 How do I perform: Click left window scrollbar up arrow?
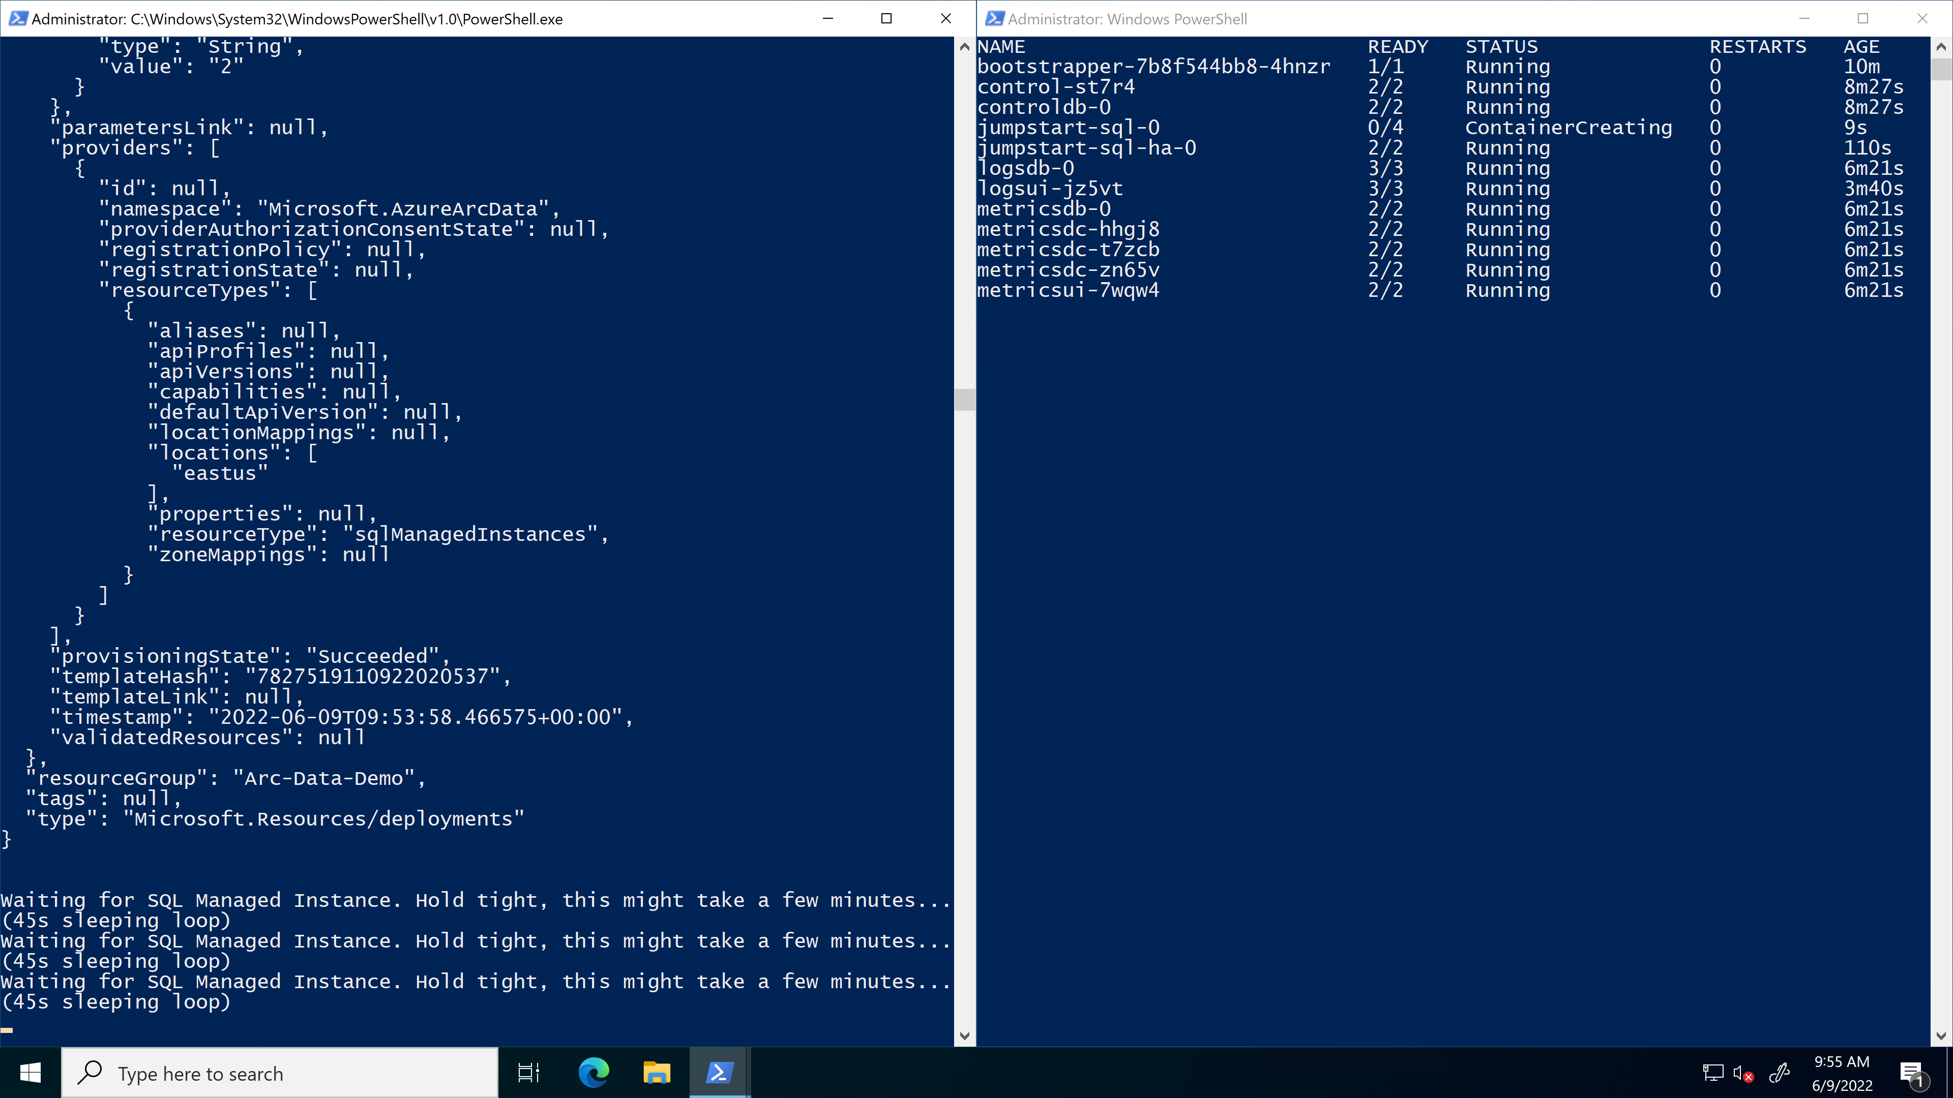964,47
